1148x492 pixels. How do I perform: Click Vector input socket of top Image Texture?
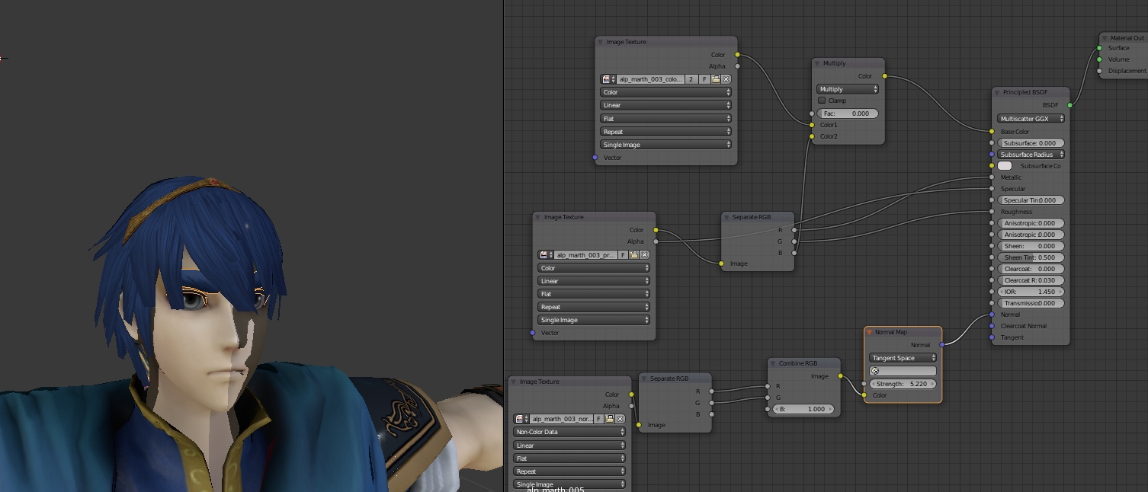595,158
